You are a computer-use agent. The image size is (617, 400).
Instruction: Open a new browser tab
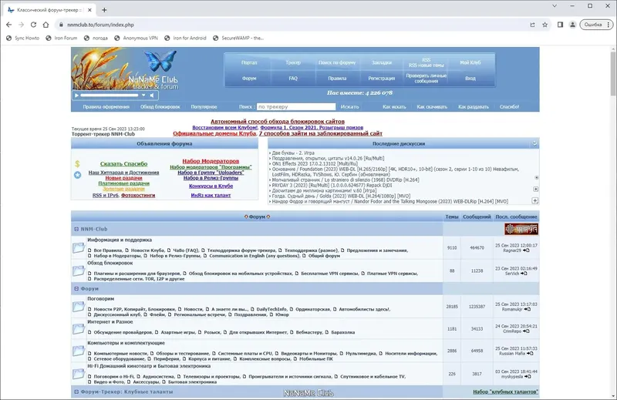[104, 10]
